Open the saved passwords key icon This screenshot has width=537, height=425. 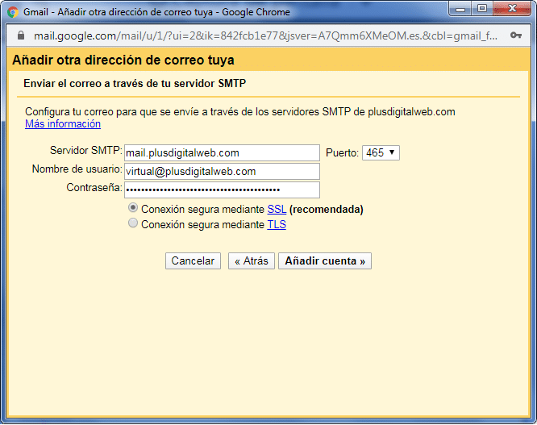(516, 36)
